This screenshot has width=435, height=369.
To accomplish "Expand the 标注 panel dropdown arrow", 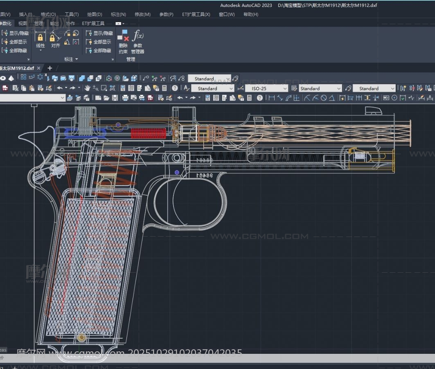I will coord(76,59).
